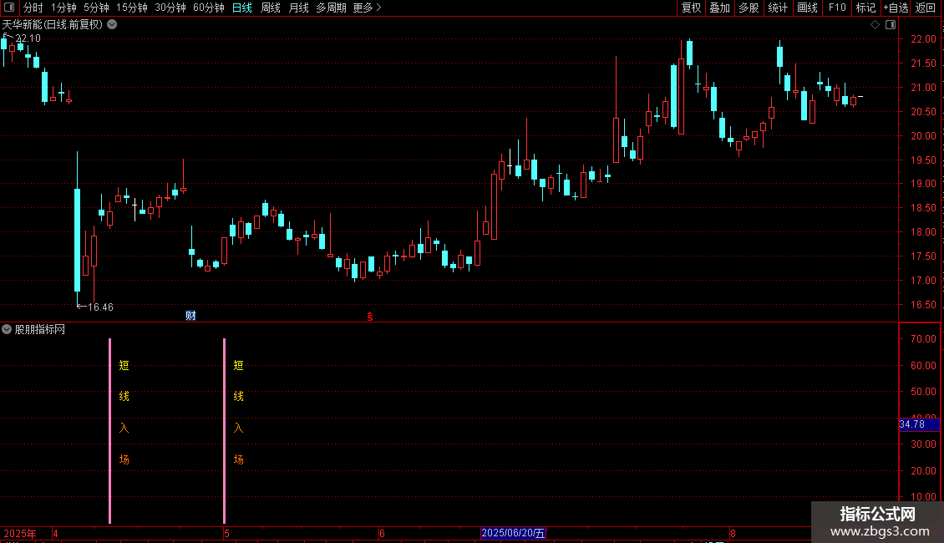Click the 34.78 indicator value label
Screen dimensions: 944x543
pyautogui.click(x=919, y=424)
